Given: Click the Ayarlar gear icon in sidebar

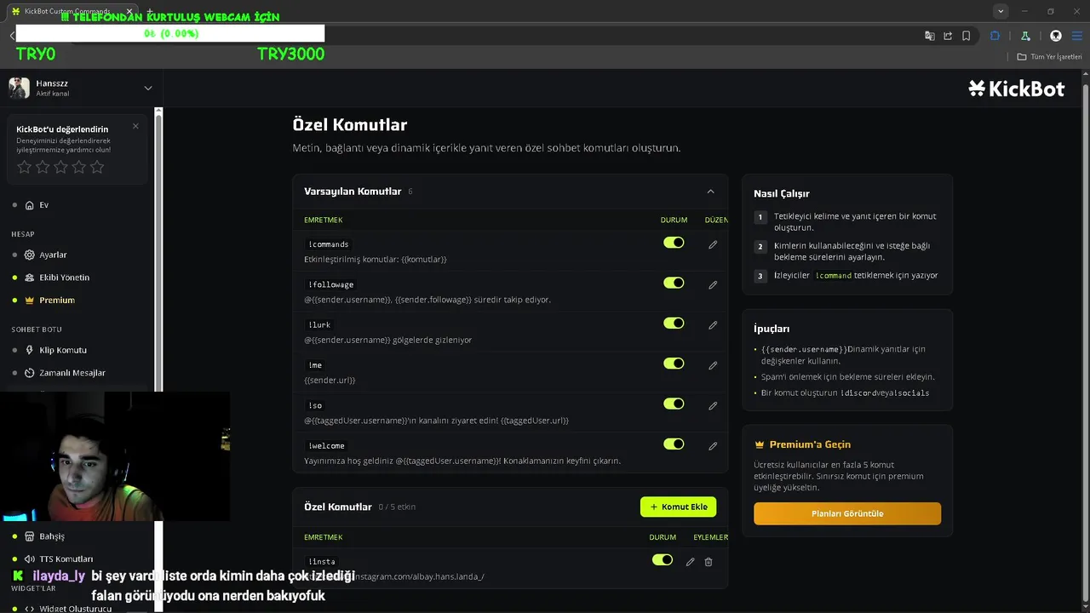Looking at the screenshot, I should [x=30, y=255].
